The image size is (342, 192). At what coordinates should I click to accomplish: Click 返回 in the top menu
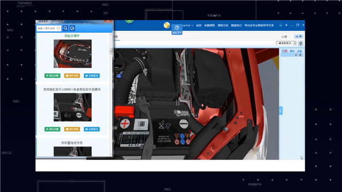click(x=198, y=26)
